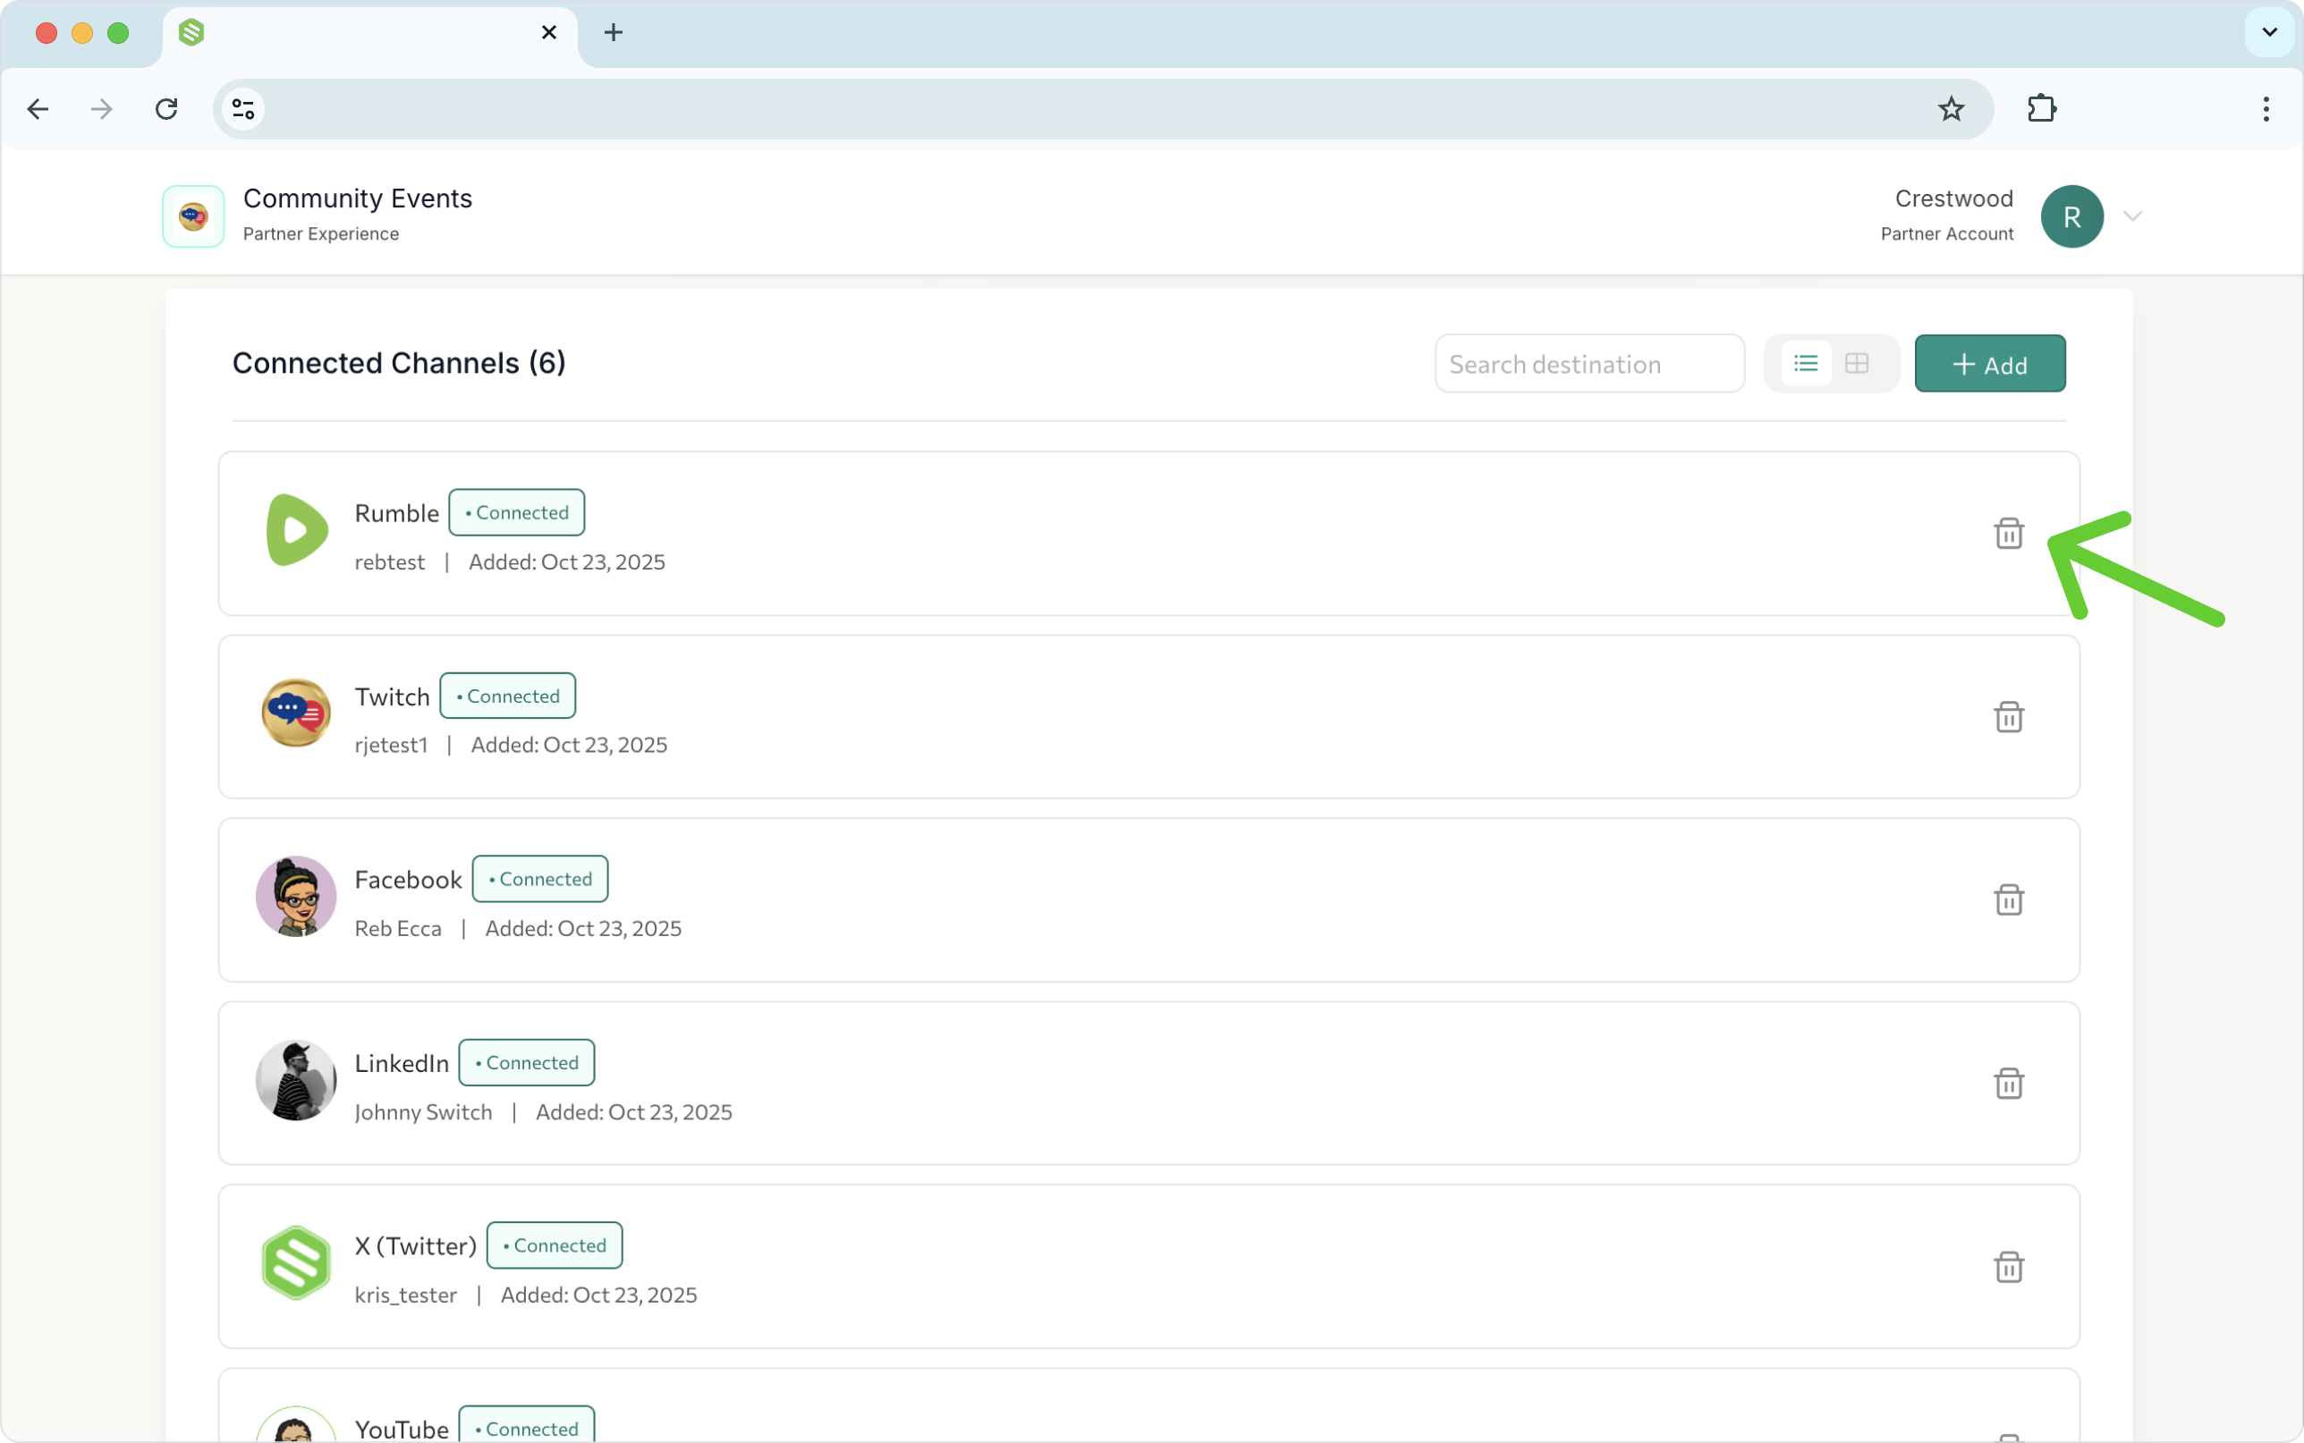The image size is (2304, 1443).
Task: Click the Connected Channels (6) heading
Action: coord(399,363)
